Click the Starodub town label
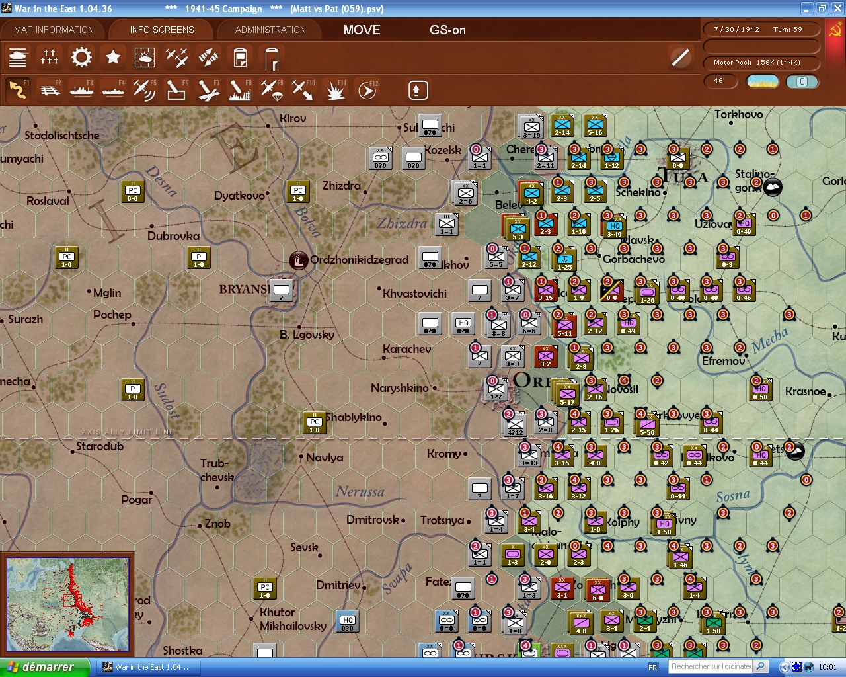 [100, 446]
